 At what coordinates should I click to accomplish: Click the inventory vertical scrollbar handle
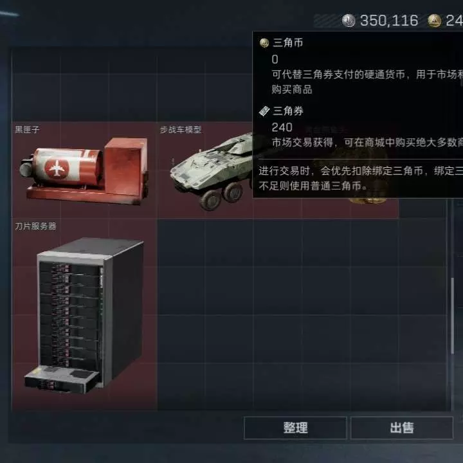[452, 315]
